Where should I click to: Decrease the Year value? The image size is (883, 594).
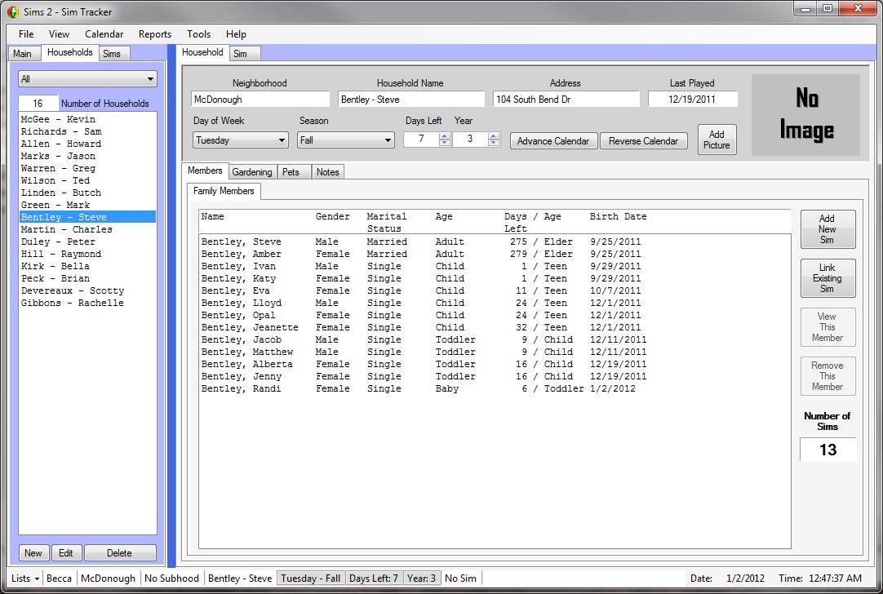[x=493, y=143]
